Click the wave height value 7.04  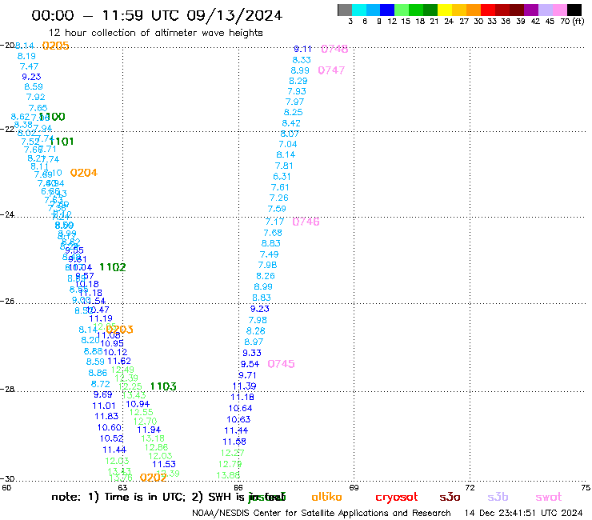click(288, 144)
